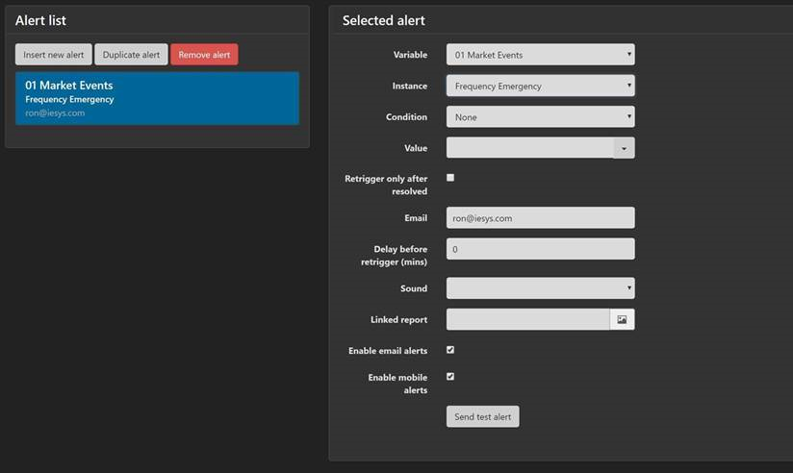Expand the Instance dropdown showing Frequency Emergency
This screenshot has width=793, height=473.
click(540, 86)
